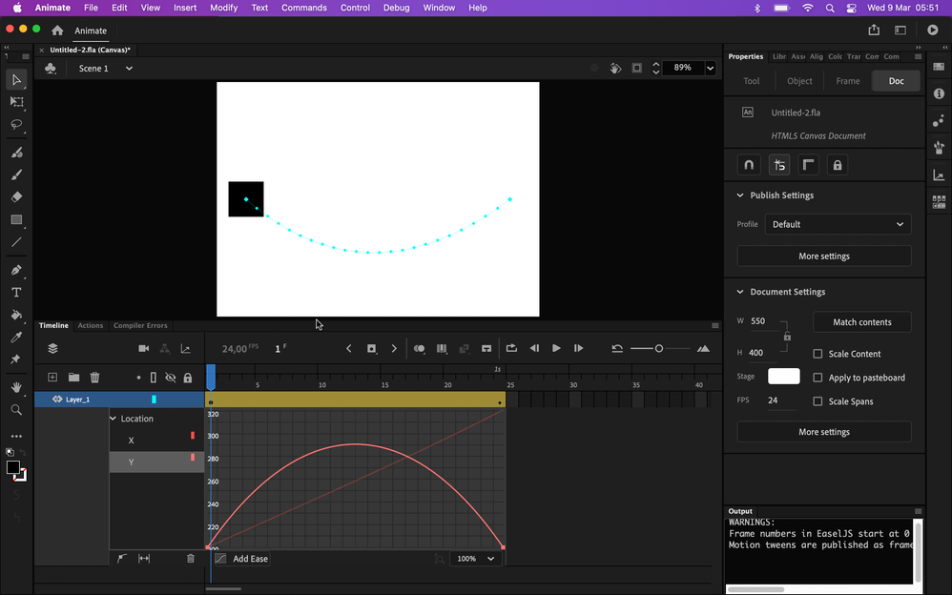Switch to the Frame properties tab
This screenshot has width=952, height=595.
847,81
